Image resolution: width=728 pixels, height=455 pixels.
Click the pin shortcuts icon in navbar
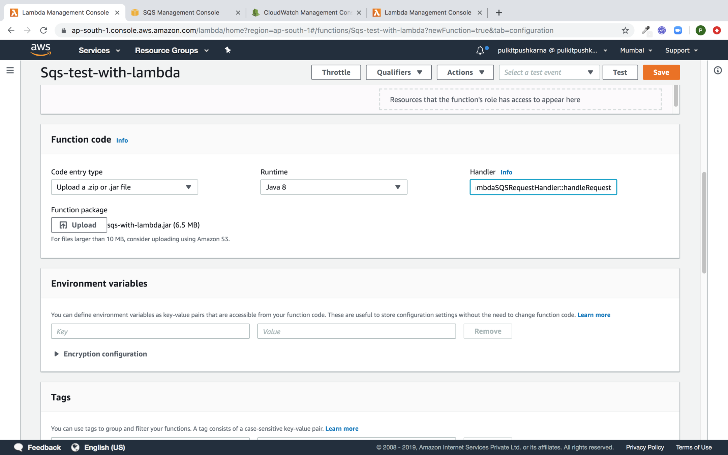pyautogui.click(x=228, y=50)
